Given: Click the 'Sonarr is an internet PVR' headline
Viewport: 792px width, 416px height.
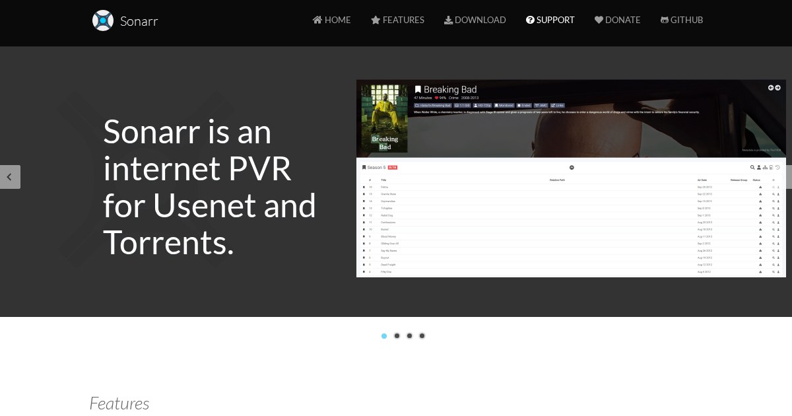Looking at the screenshot, I should 210,187.
